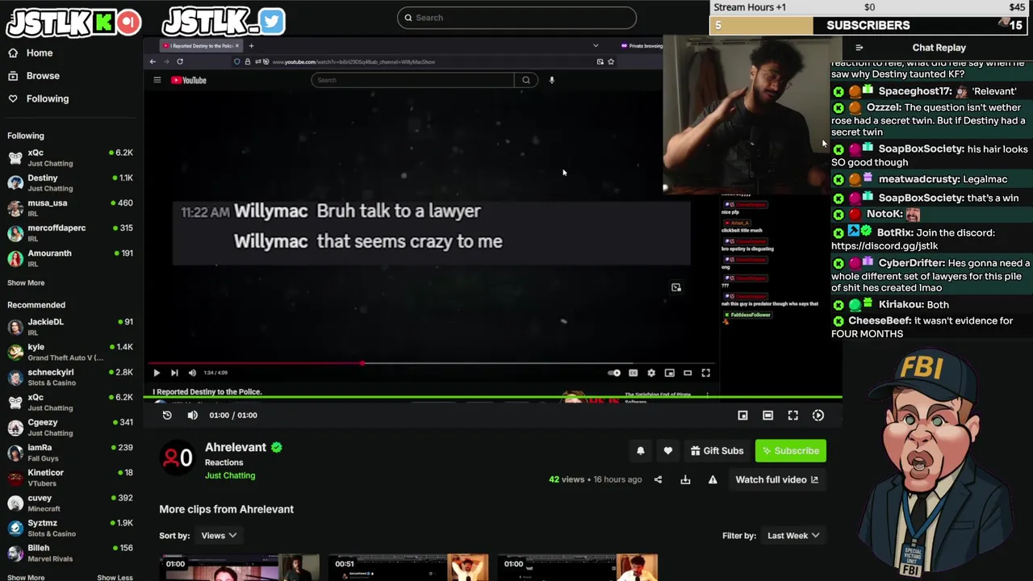Toggle YouTube autoplay switch
This screenshot has height=581, width=1033.
tap(614, 373)
